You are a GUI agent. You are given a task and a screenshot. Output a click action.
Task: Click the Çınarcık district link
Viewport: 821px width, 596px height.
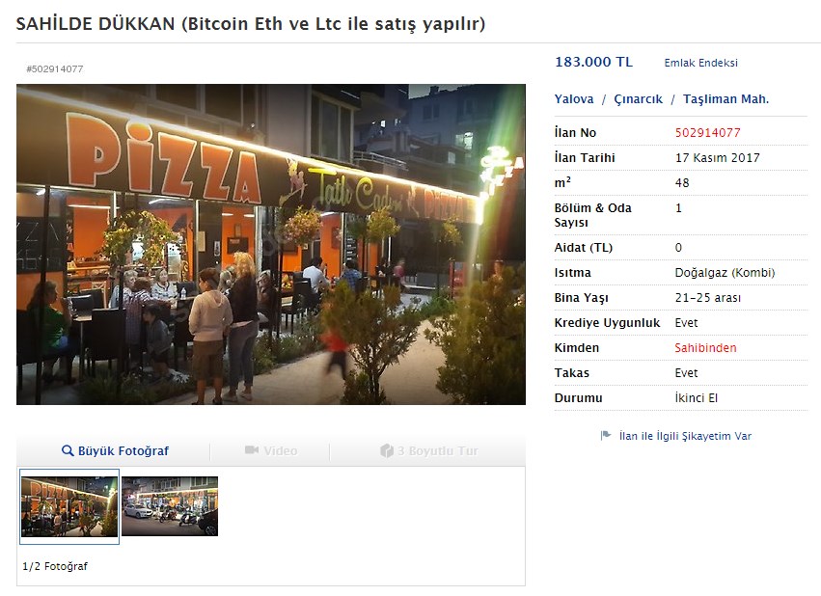point(638,99)
